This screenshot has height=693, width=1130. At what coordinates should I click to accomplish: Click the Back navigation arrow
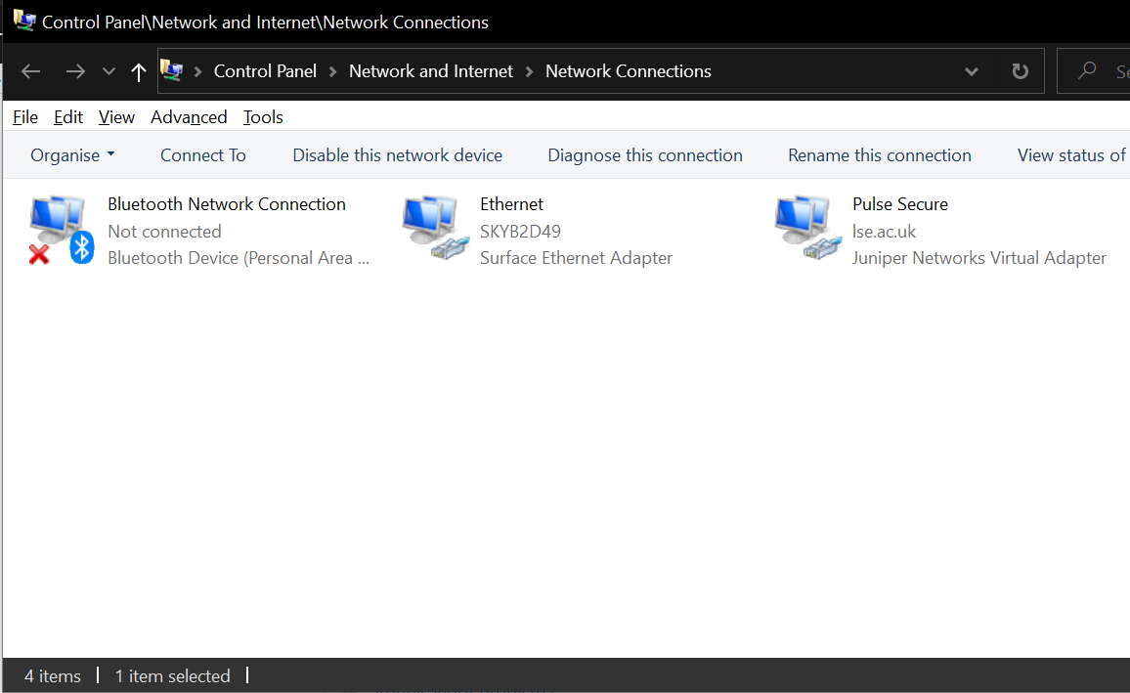tap(30, 71)
